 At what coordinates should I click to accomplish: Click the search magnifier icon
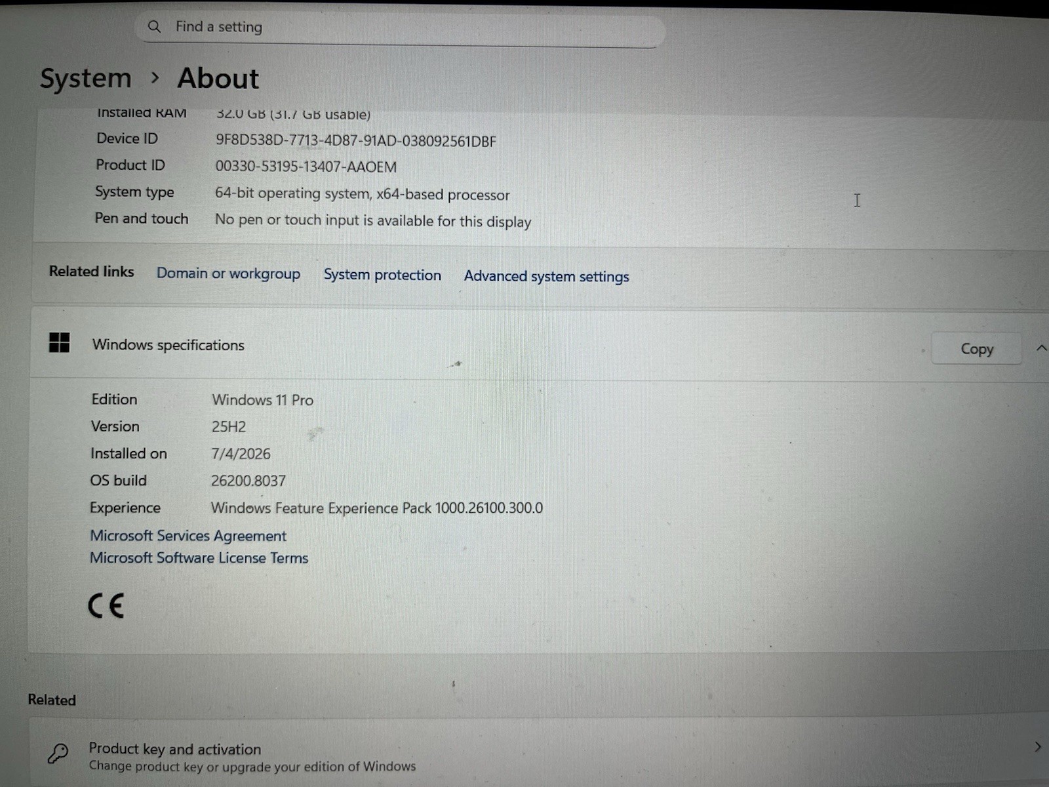(x=154, y=26)
